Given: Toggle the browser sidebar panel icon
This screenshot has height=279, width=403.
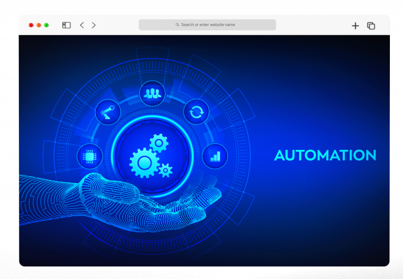Looking at the screenshot, I should point(66,25).
